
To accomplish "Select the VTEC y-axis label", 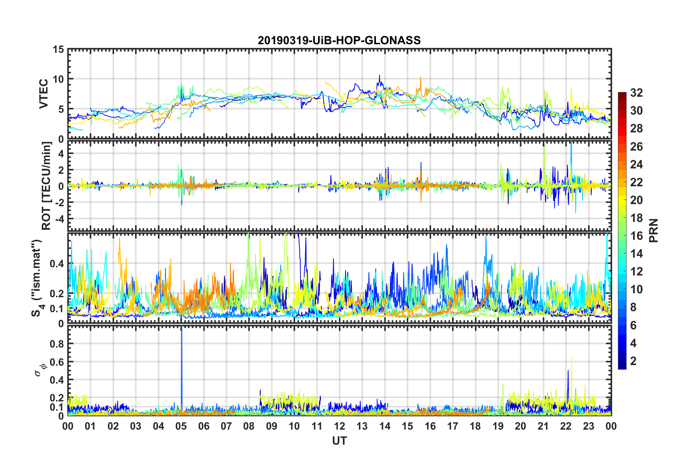I will [x=43, y=94].
